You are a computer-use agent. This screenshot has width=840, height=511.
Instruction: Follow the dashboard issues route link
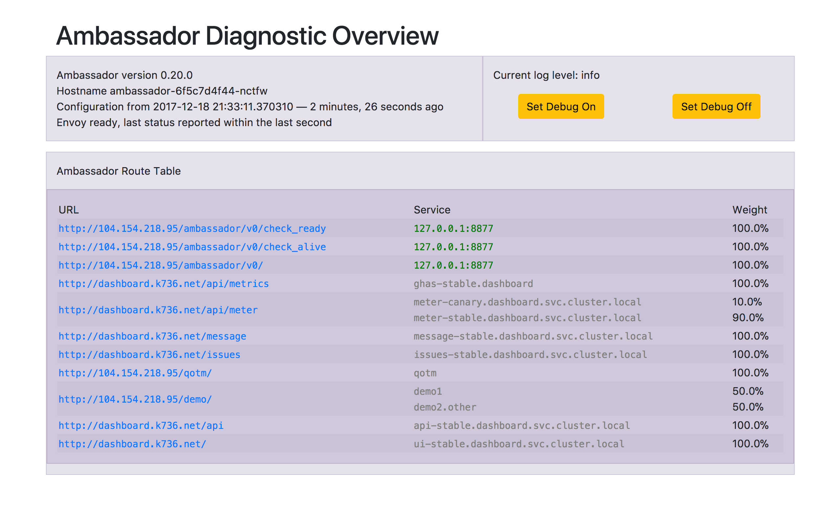point(149,355)
